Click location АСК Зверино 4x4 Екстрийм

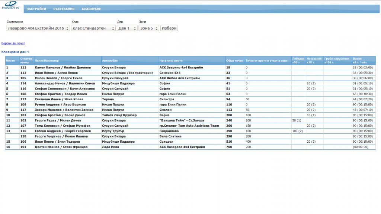tap(181, 68)
